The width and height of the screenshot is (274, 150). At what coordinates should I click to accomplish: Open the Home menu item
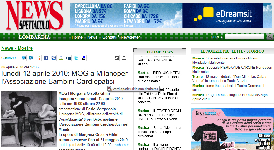(x=77, y=37)
